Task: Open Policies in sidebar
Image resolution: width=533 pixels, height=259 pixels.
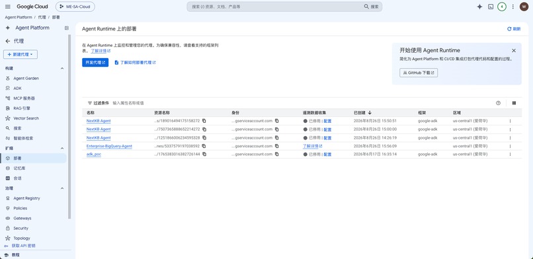Action: click(x=20, y=208)
